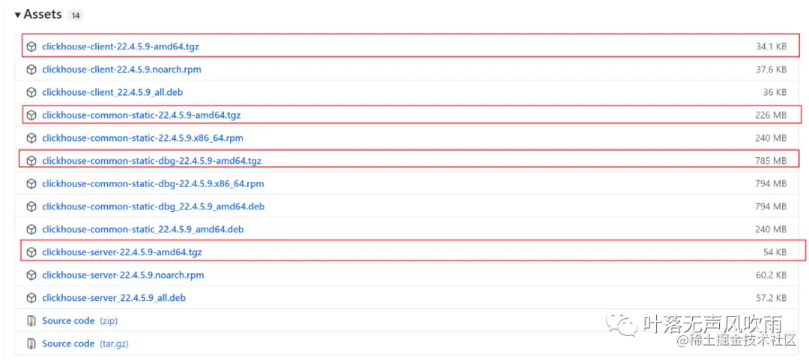Click zip file icon beside Source code (tar.gz)
This screenshot has height=360, width=809.
tap(31, 344)
